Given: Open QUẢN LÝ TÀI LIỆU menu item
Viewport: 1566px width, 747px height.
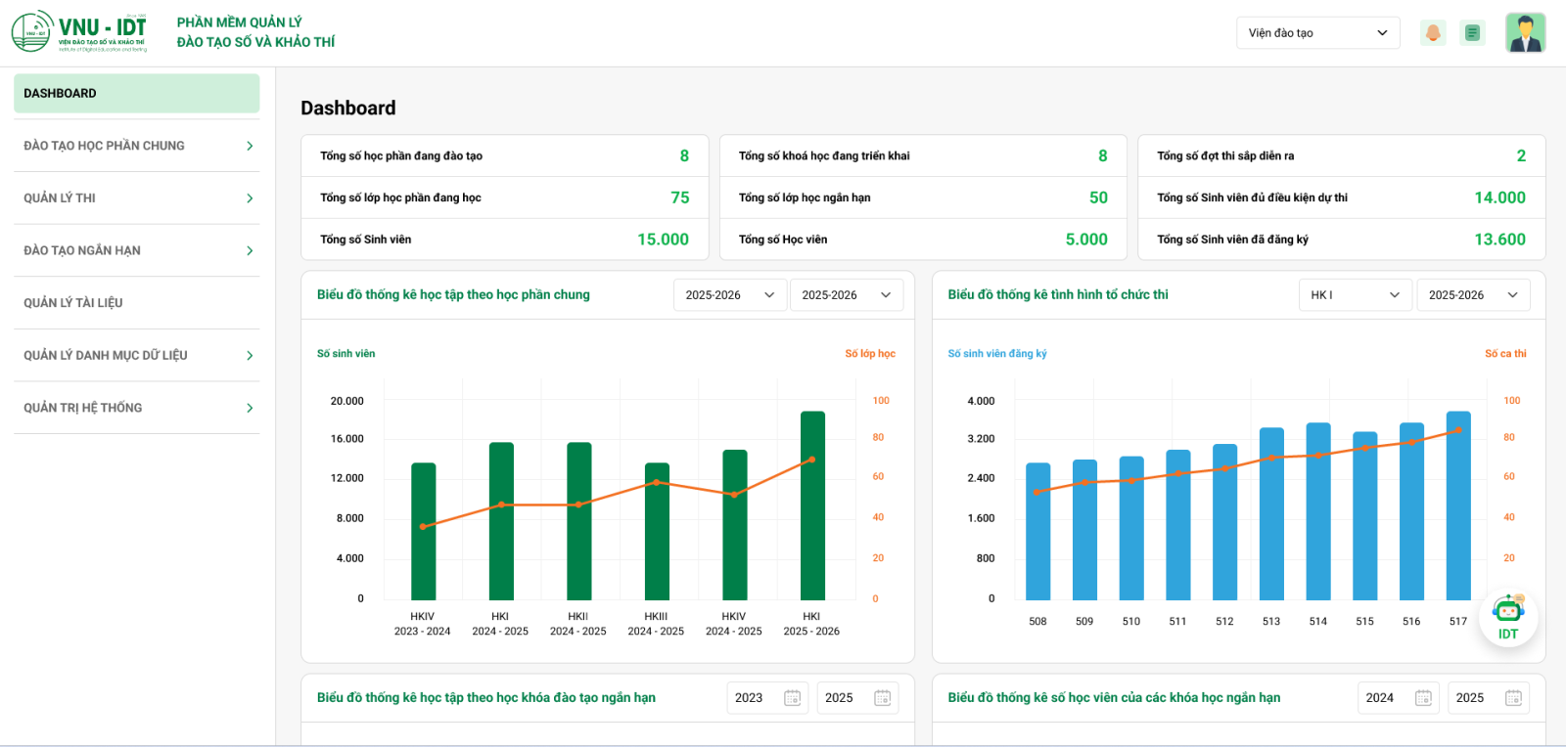Looking at the screenshot, I should click(136, 303).
